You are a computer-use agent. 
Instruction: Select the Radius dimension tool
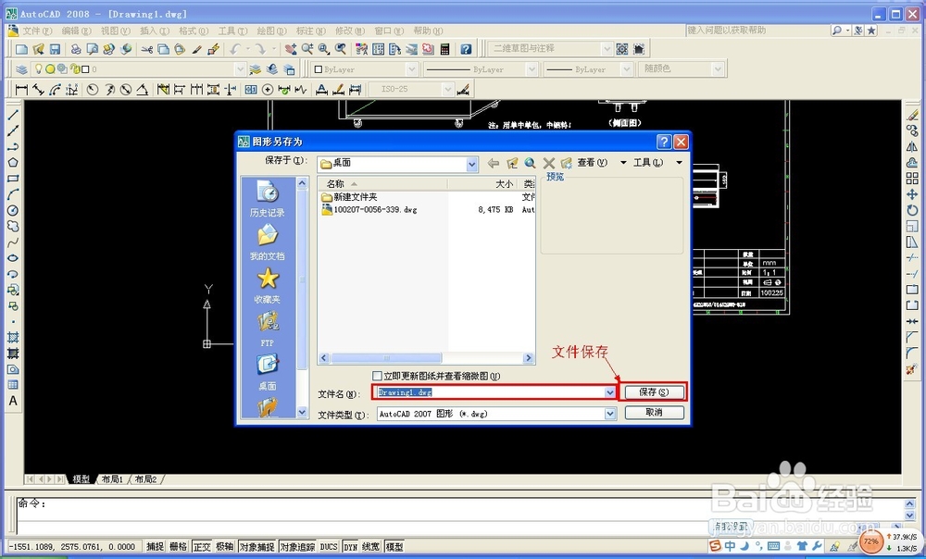click(x=92, y=90)
